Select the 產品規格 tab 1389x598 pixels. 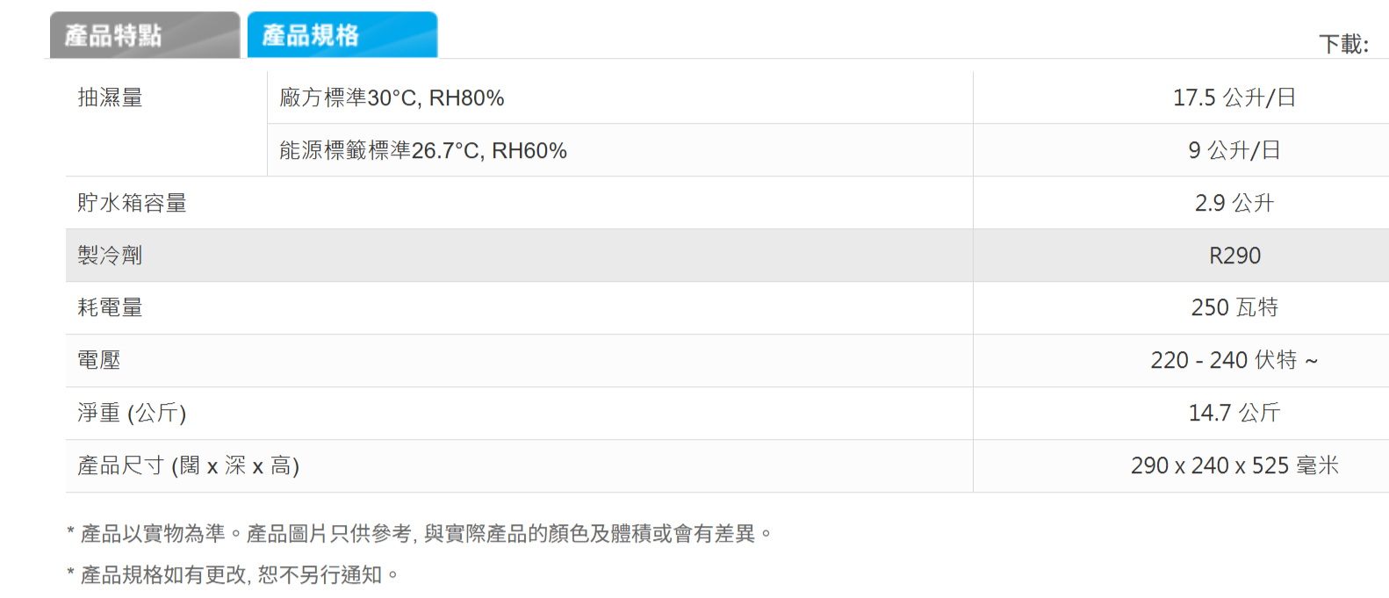(342, 35)
